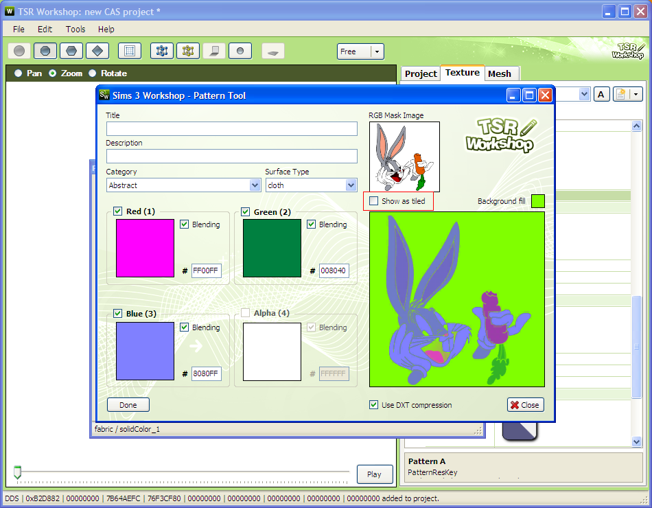The width and height of the screenshot is (652, 508).
Task: Open the Help menu
Action: coord(106,29)
